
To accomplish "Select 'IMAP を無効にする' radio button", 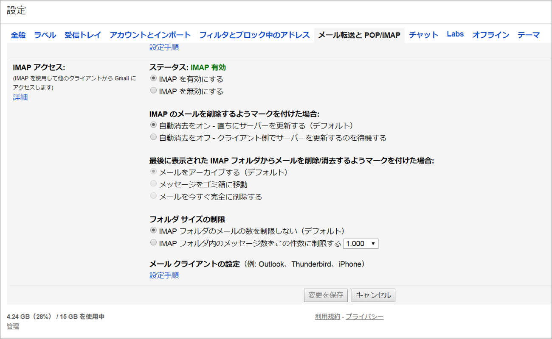I will (153, 91).
